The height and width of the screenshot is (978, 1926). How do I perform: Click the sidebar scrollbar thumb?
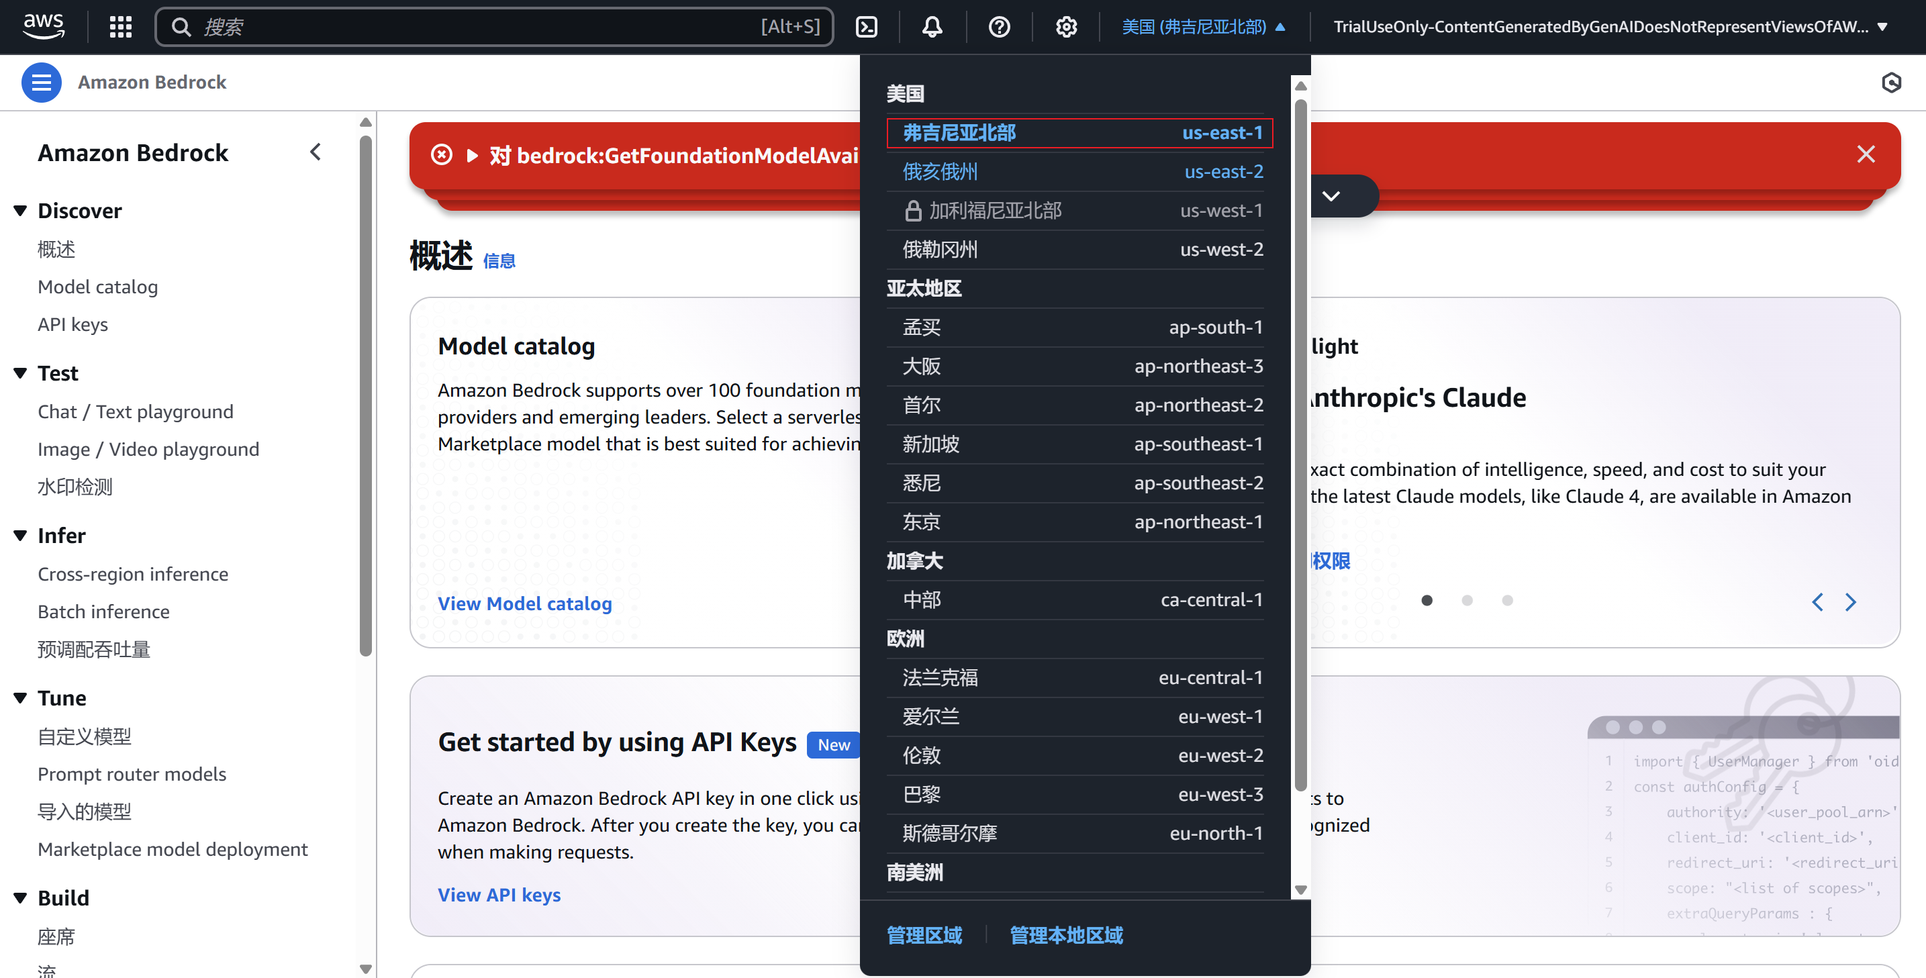(x=366, y=395)
